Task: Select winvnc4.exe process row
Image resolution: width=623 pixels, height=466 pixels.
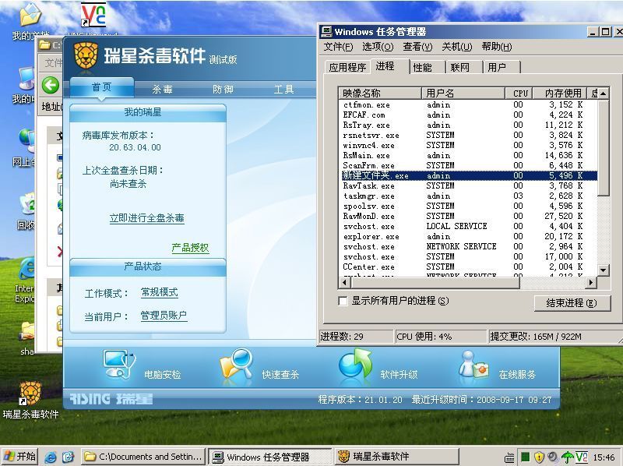Action: (469, 146)
